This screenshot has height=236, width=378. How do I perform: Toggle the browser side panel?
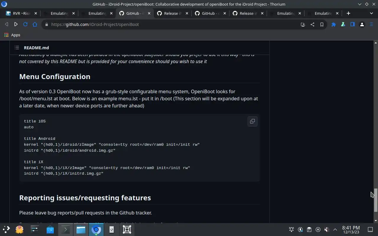tap(353, 24)
